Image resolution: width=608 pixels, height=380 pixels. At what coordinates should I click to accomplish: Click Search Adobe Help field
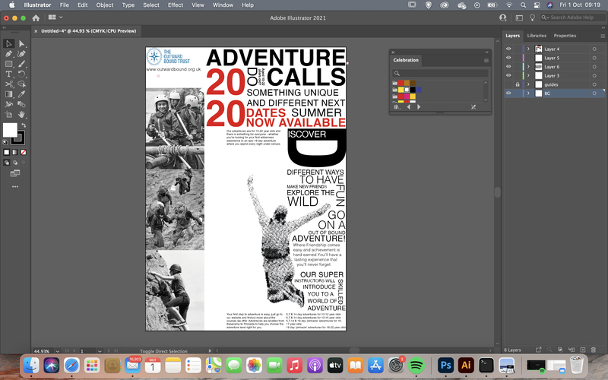pyautogui.click(x=574, y=17)
